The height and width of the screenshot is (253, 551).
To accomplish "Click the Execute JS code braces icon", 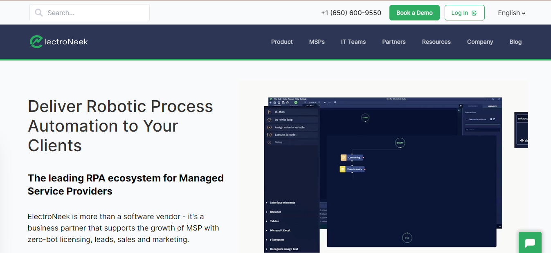I will click(269, 135).
